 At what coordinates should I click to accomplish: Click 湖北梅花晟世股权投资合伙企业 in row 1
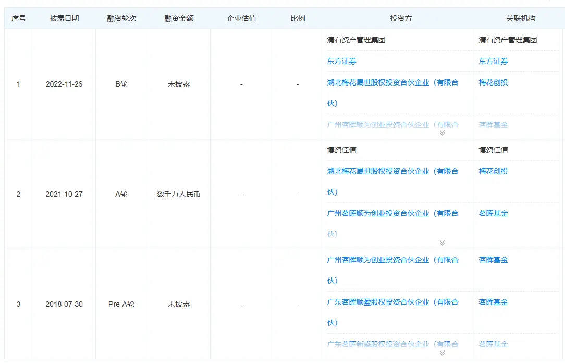[x=391, y=82]
